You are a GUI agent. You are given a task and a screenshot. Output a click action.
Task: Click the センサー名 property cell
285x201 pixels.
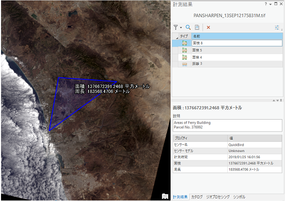click(200, 145)
